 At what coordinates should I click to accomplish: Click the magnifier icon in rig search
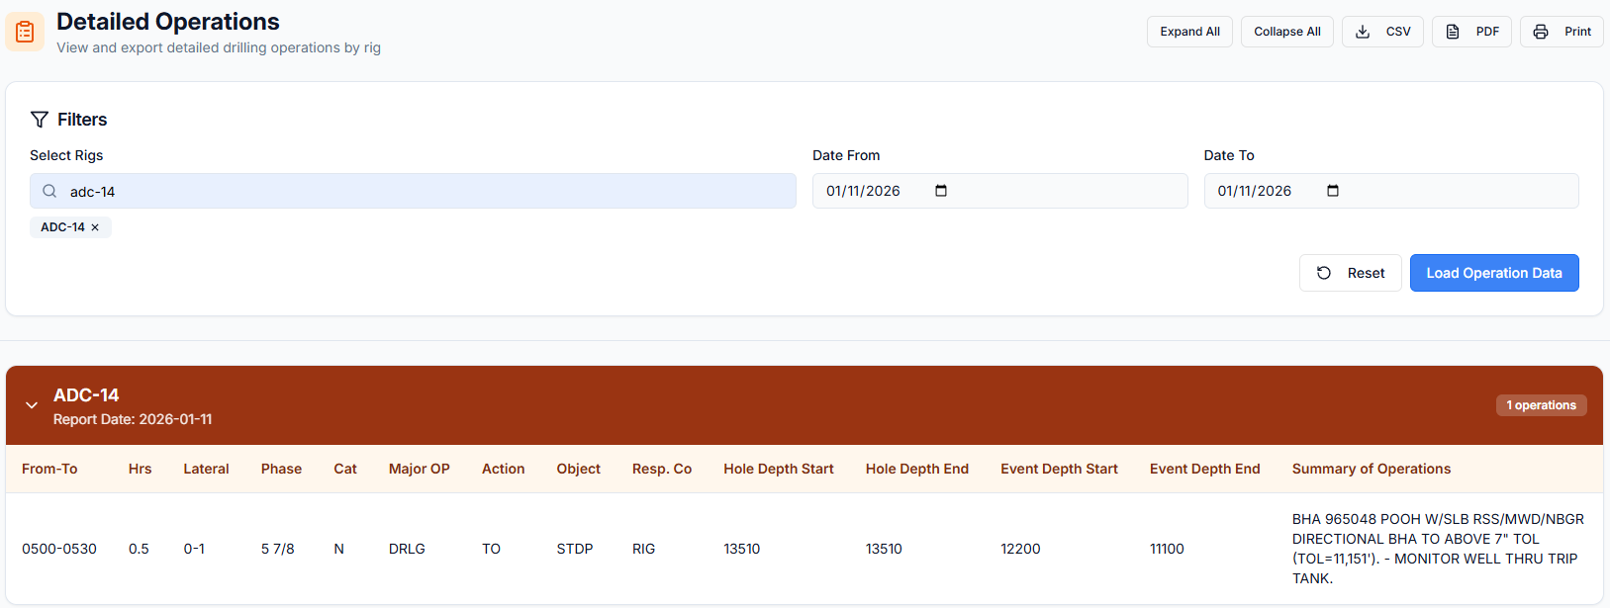[x=49, y=191]
